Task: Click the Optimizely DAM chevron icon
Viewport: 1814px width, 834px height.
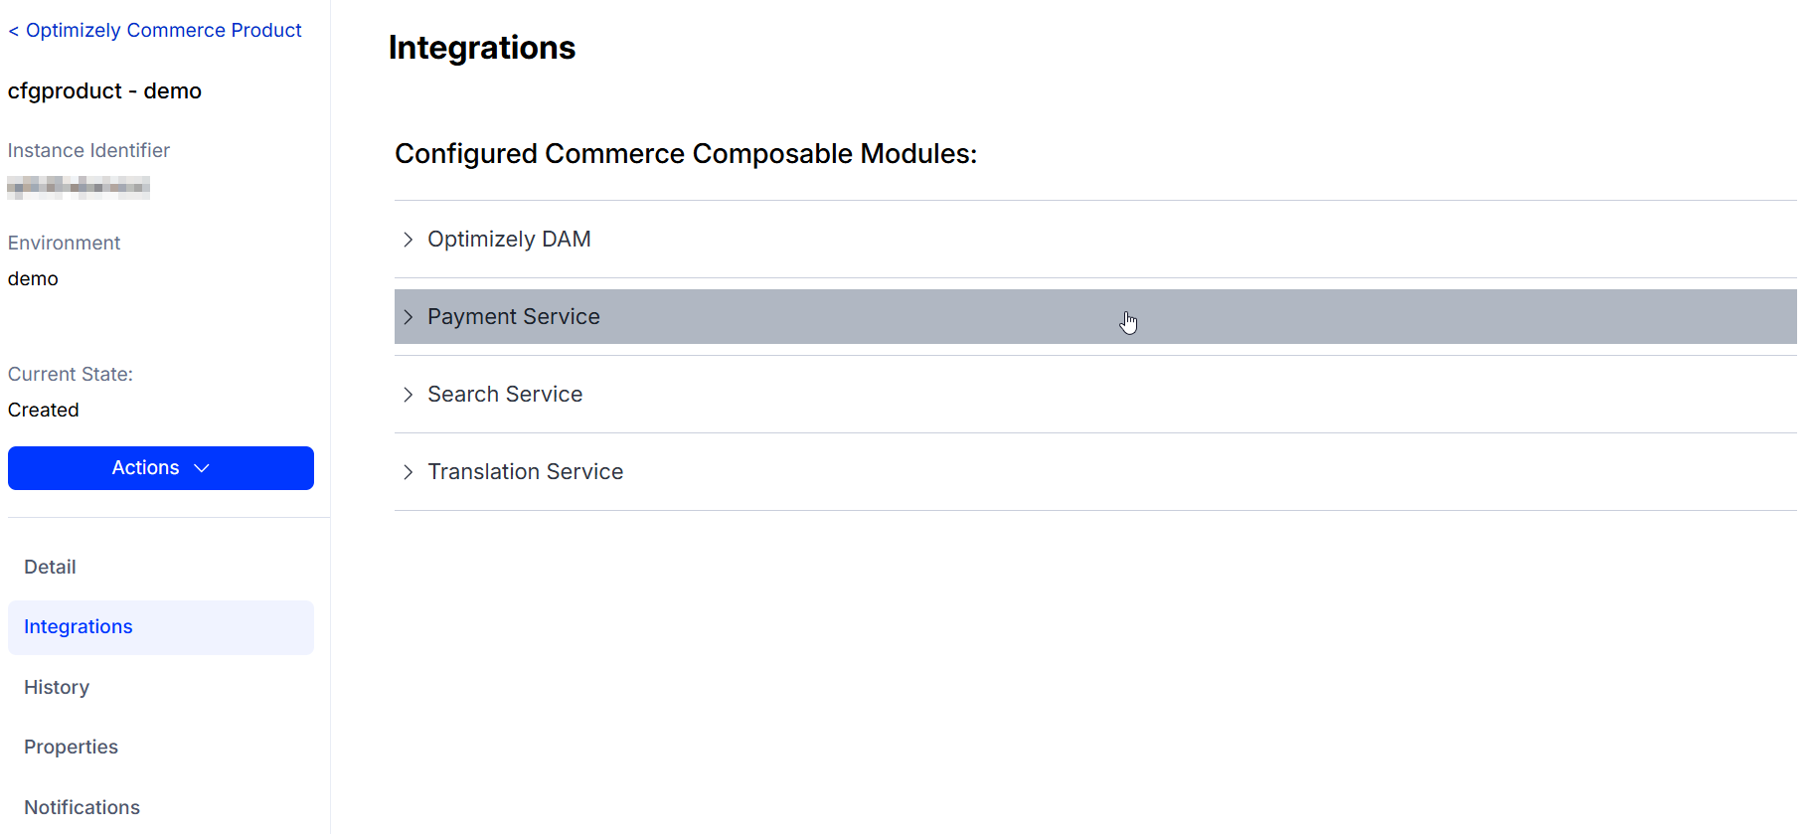Action: tap(408, 239)
